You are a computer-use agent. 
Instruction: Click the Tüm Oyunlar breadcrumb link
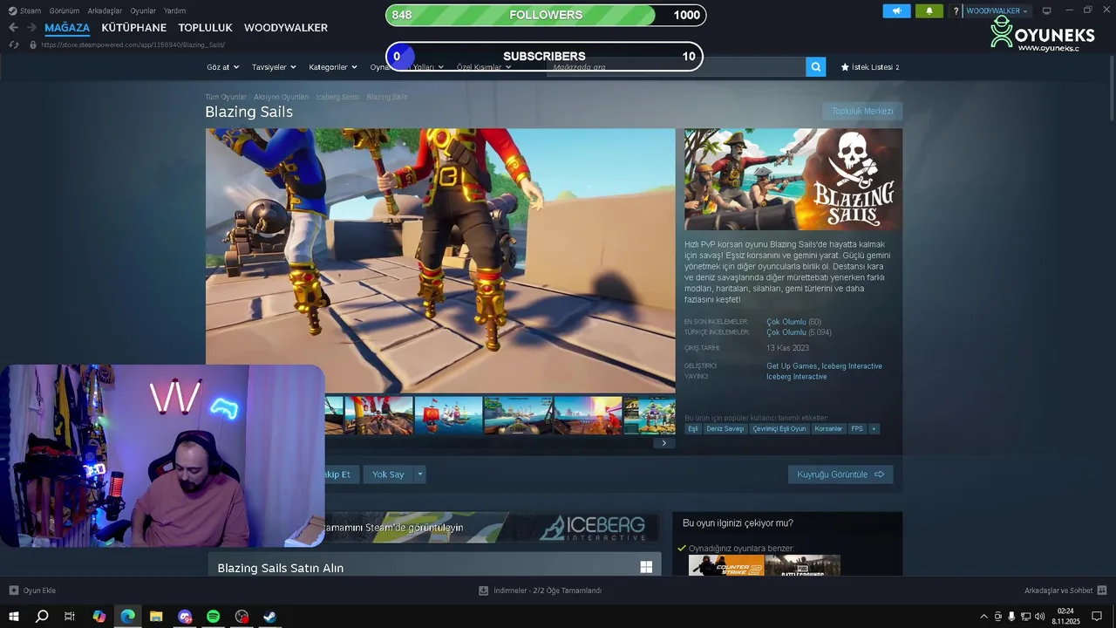226,97
